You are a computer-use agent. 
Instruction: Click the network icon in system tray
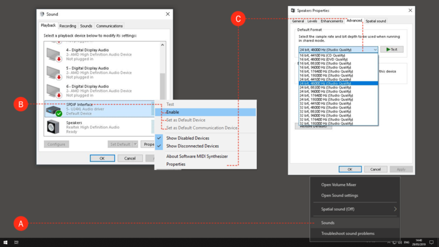click(394, 242)
